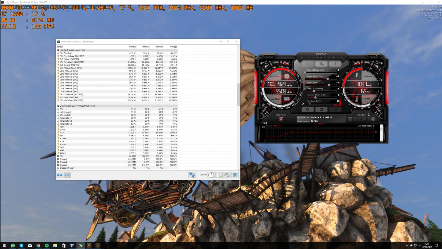The width and height of the screenshot is (442, 249).
Task: Click the HWiNFO scrollbar down arrow
Action: coord(238,169)
